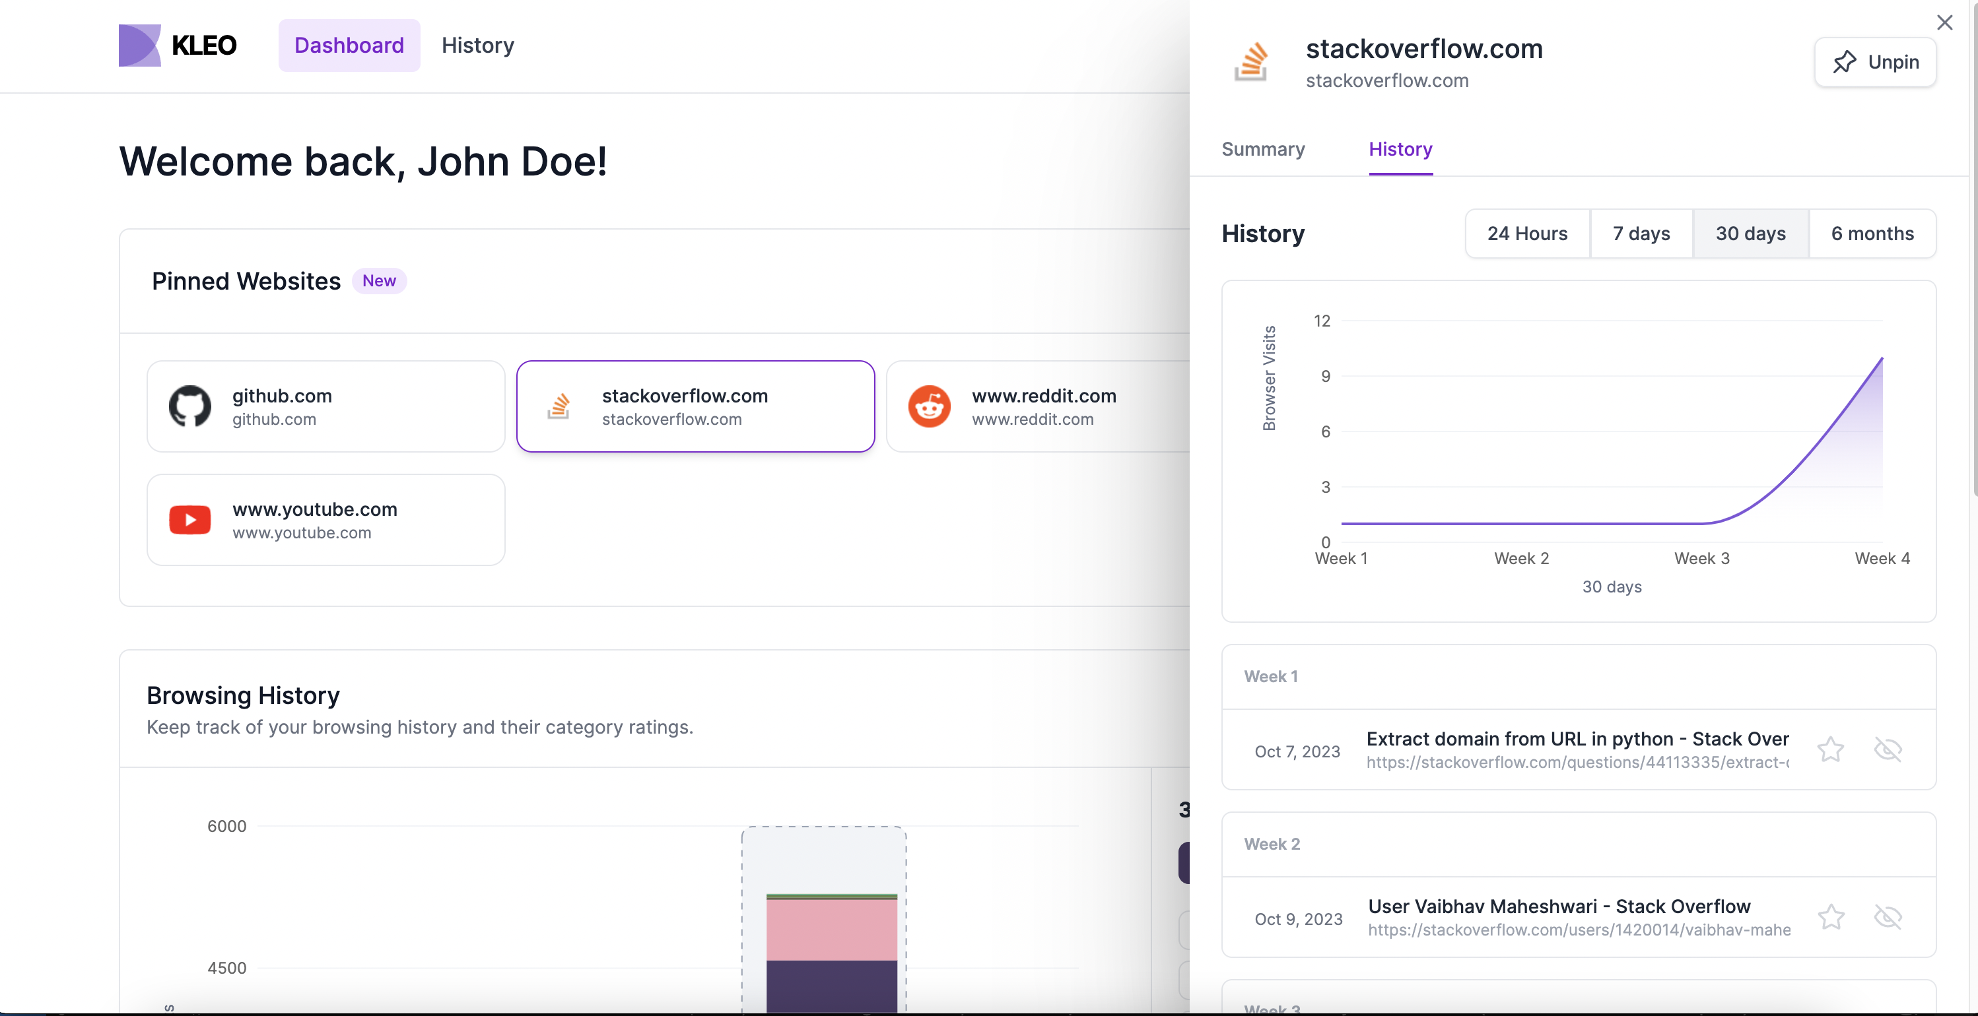Star the User Vaibhav Maheshwari entry
Viewport: 1978px width, 1016px height.
pos(1831,917)
